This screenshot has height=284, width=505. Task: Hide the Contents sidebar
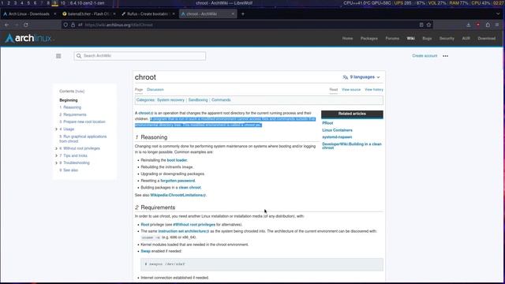pyautogui.click(x=80, y=92)
